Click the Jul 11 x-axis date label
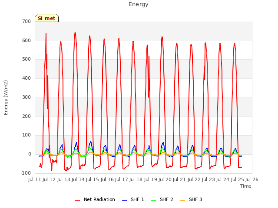 35,180
